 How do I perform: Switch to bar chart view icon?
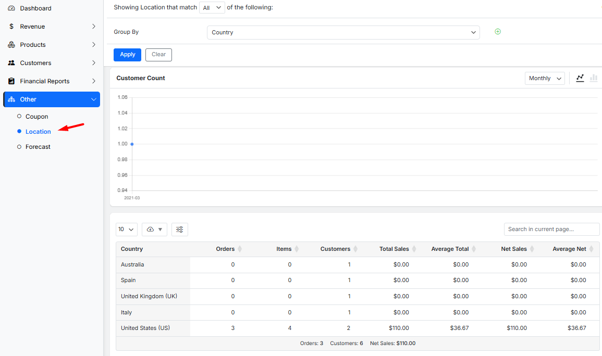(593, 78)
